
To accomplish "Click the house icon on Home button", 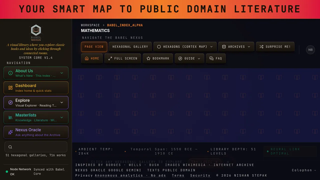I will [87, 58].
